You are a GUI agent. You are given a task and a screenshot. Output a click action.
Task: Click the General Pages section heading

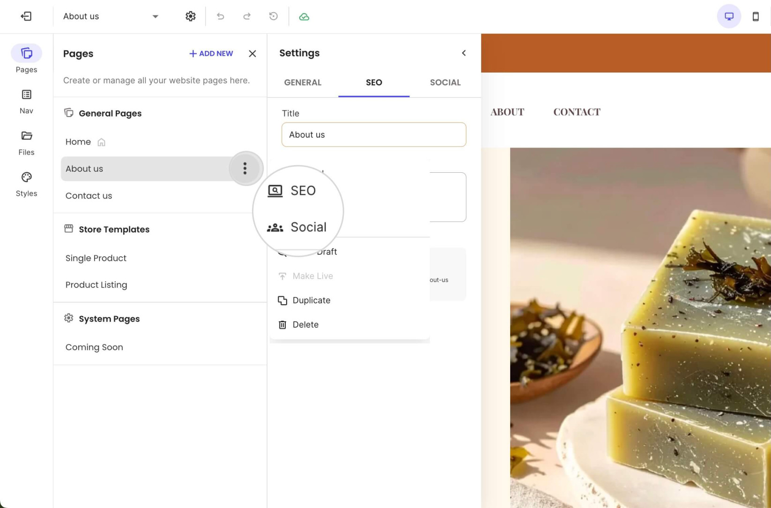tap(110, 113)
